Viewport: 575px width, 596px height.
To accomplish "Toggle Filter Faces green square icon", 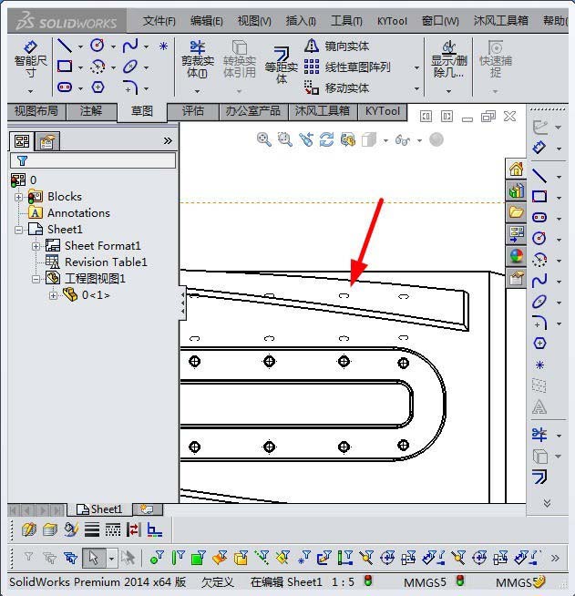I will pyautogui.click(x=198, y=558).
